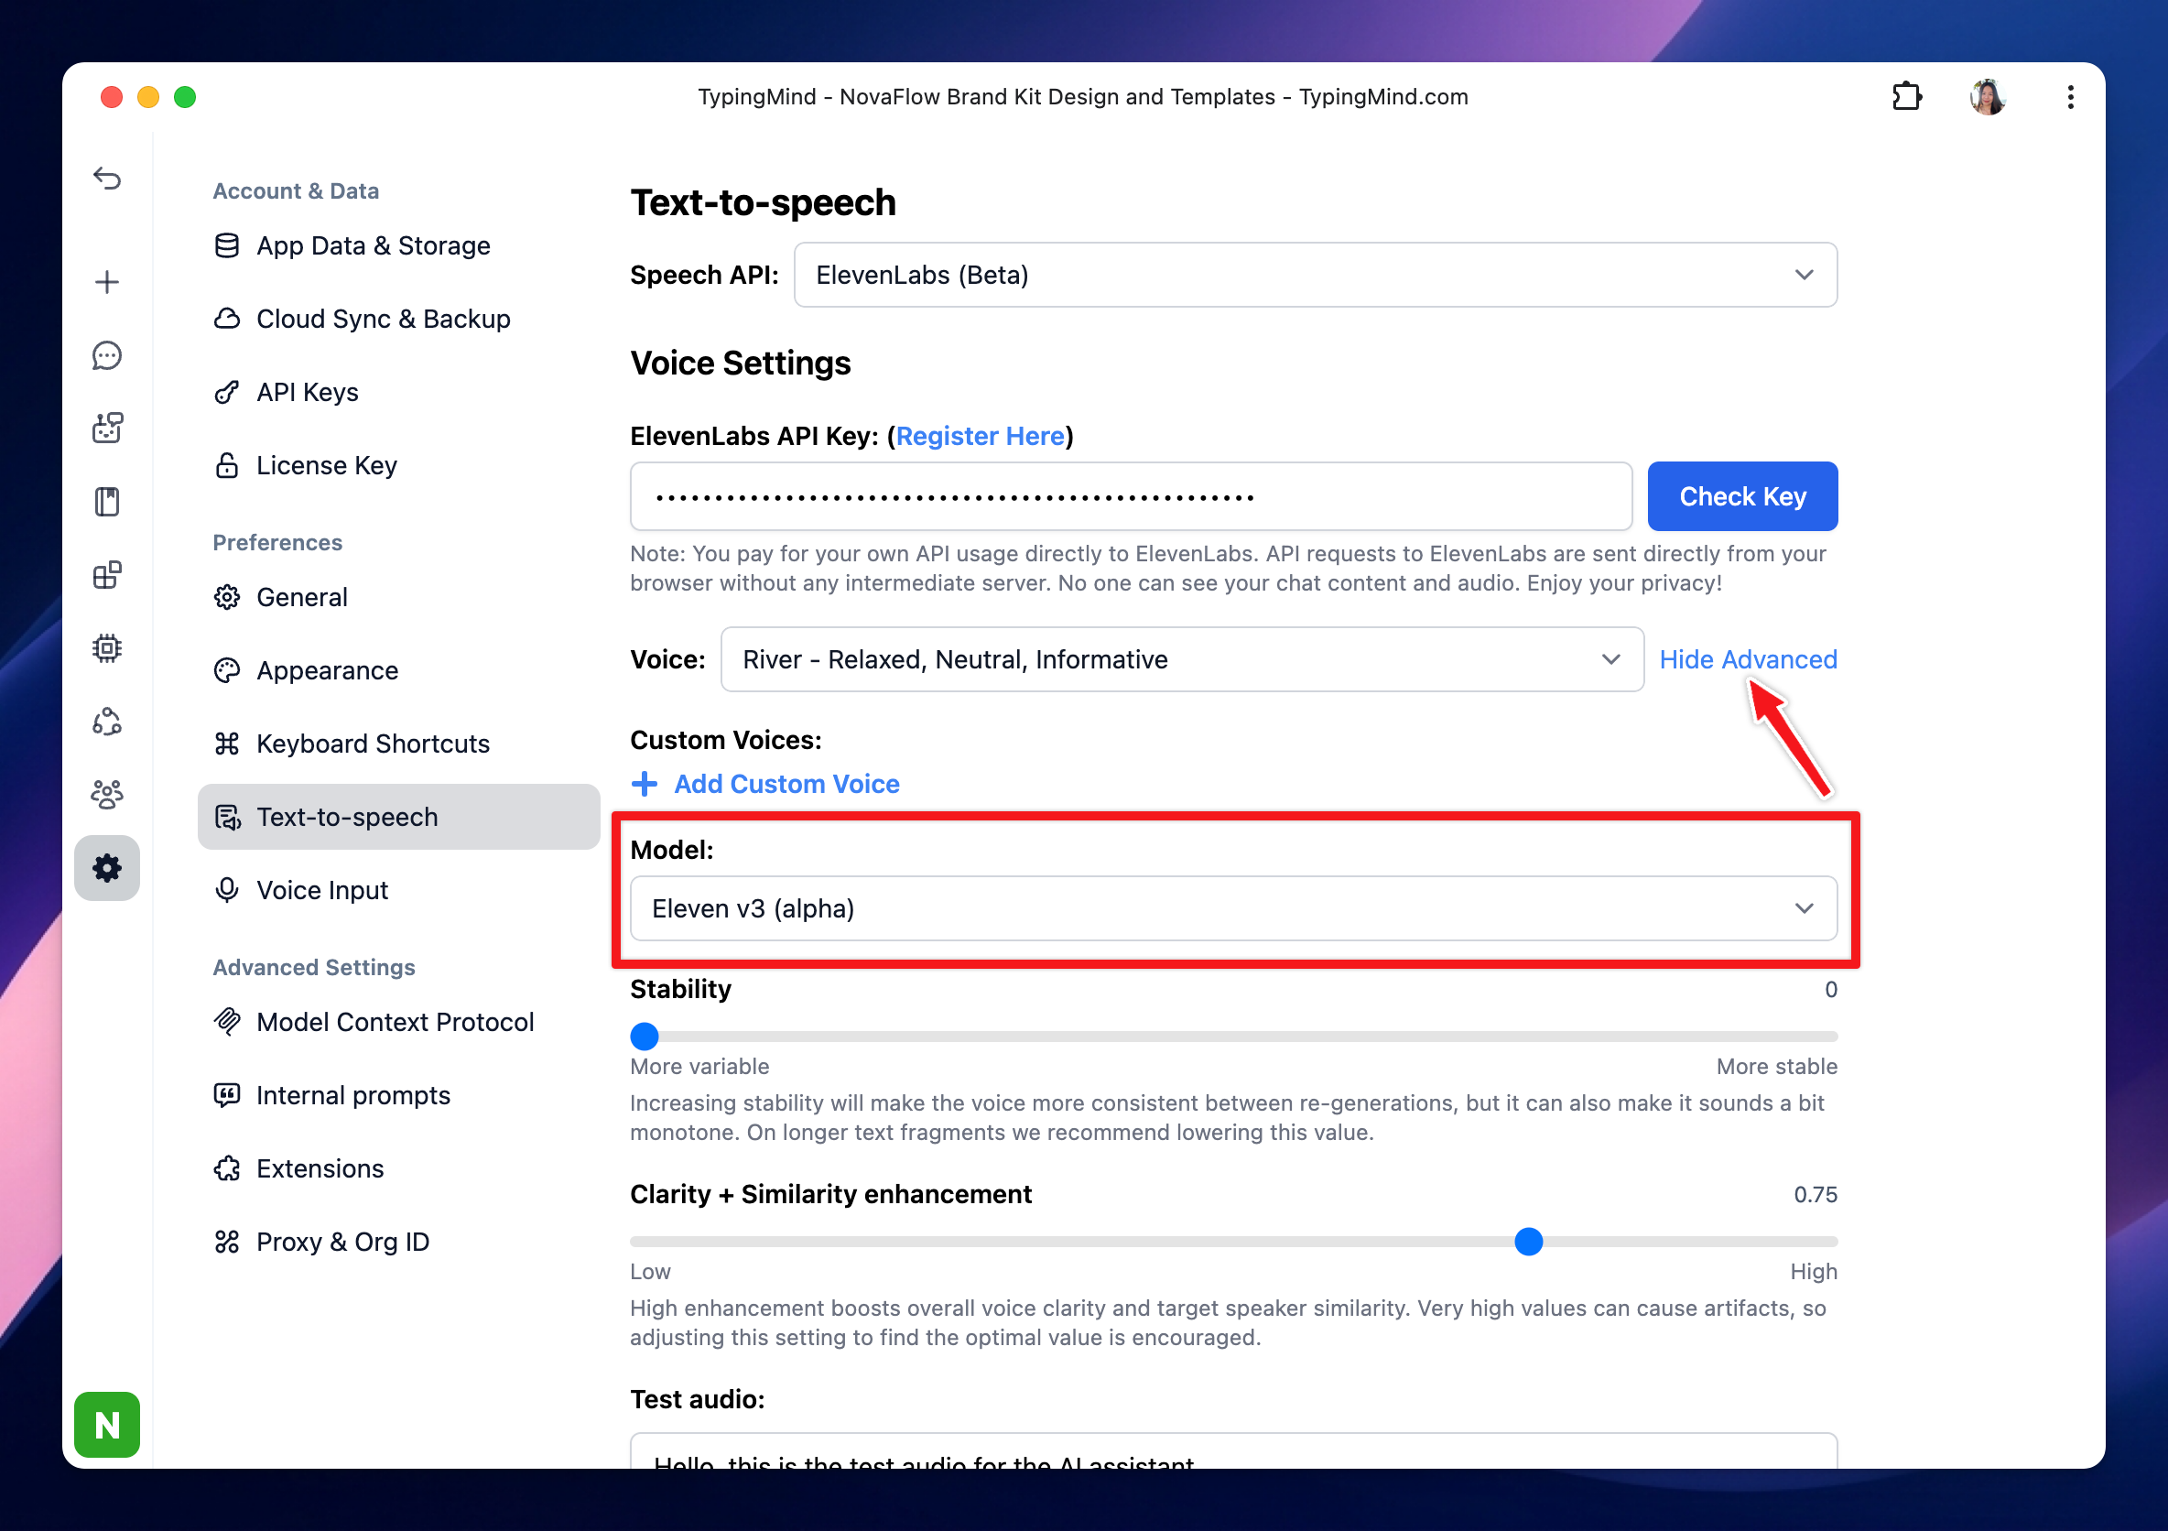Screen dimensions: 2168x1531
Task: Click the settings gear icon in left rail
Action: coord(108,868)
